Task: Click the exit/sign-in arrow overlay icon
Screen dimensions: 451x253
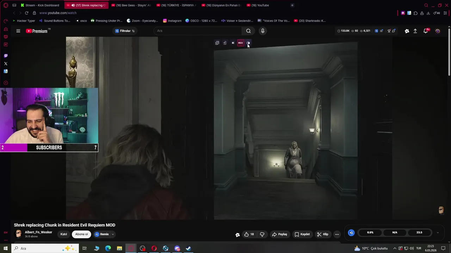Action: pos(224,43)
